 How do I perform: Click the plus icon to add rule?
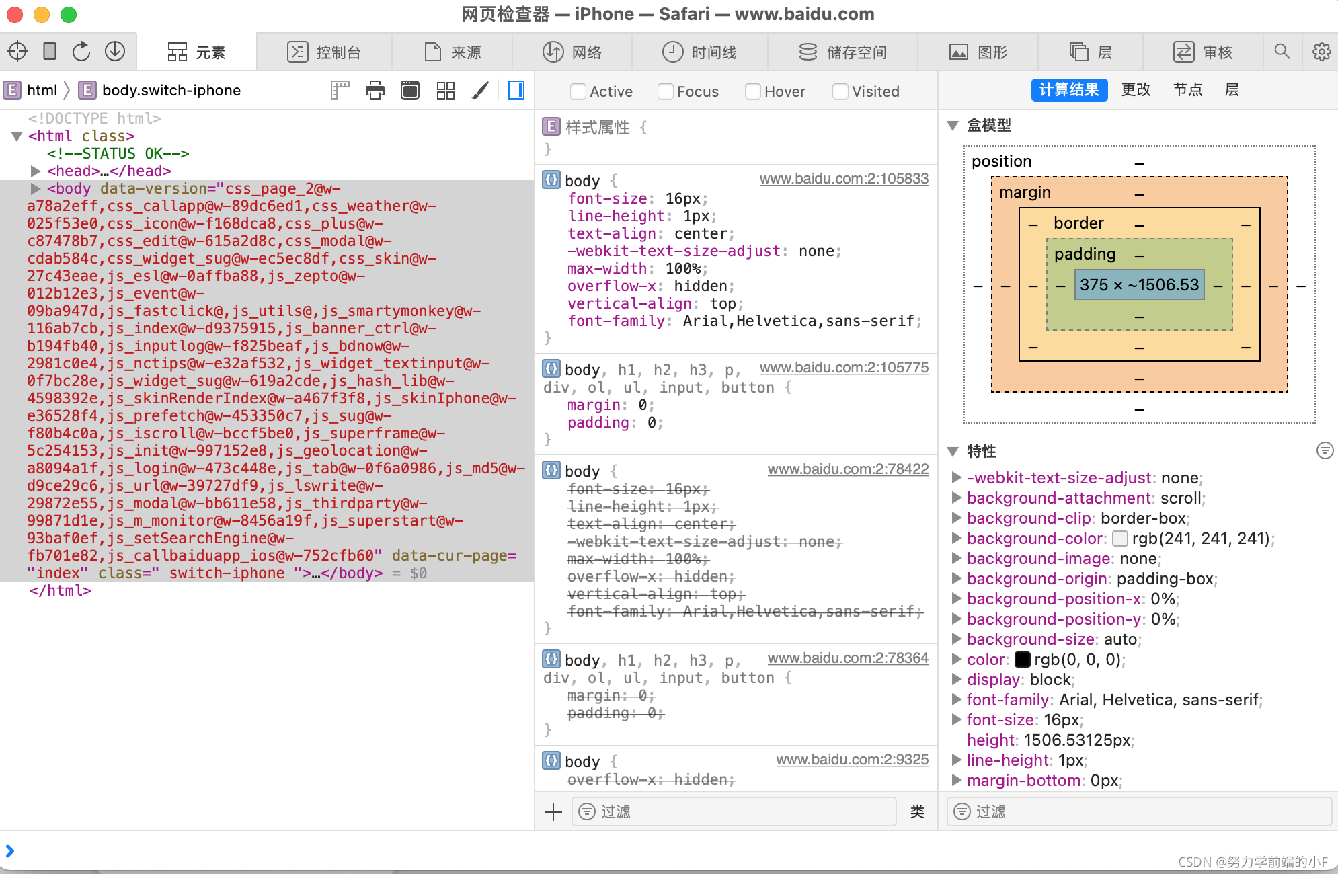[x=553, y=812]
